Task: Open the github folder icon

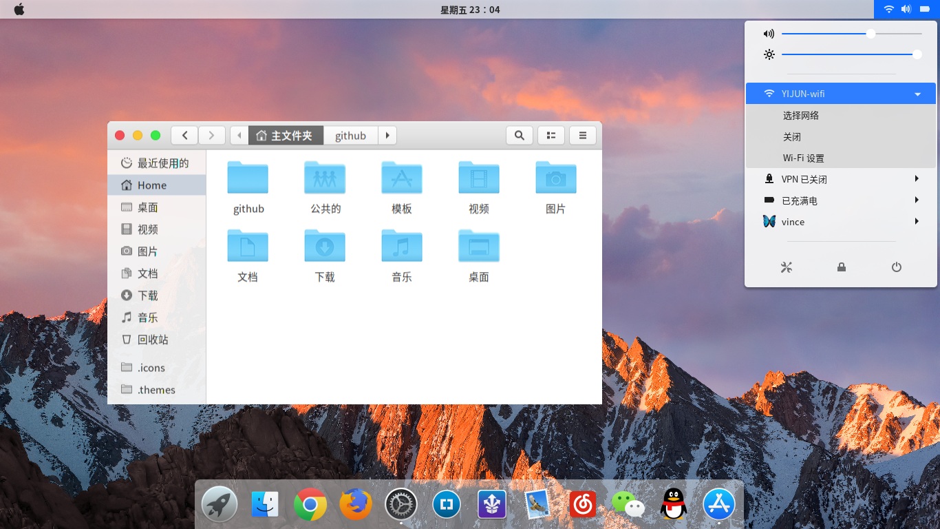Action: pos(248,178)
